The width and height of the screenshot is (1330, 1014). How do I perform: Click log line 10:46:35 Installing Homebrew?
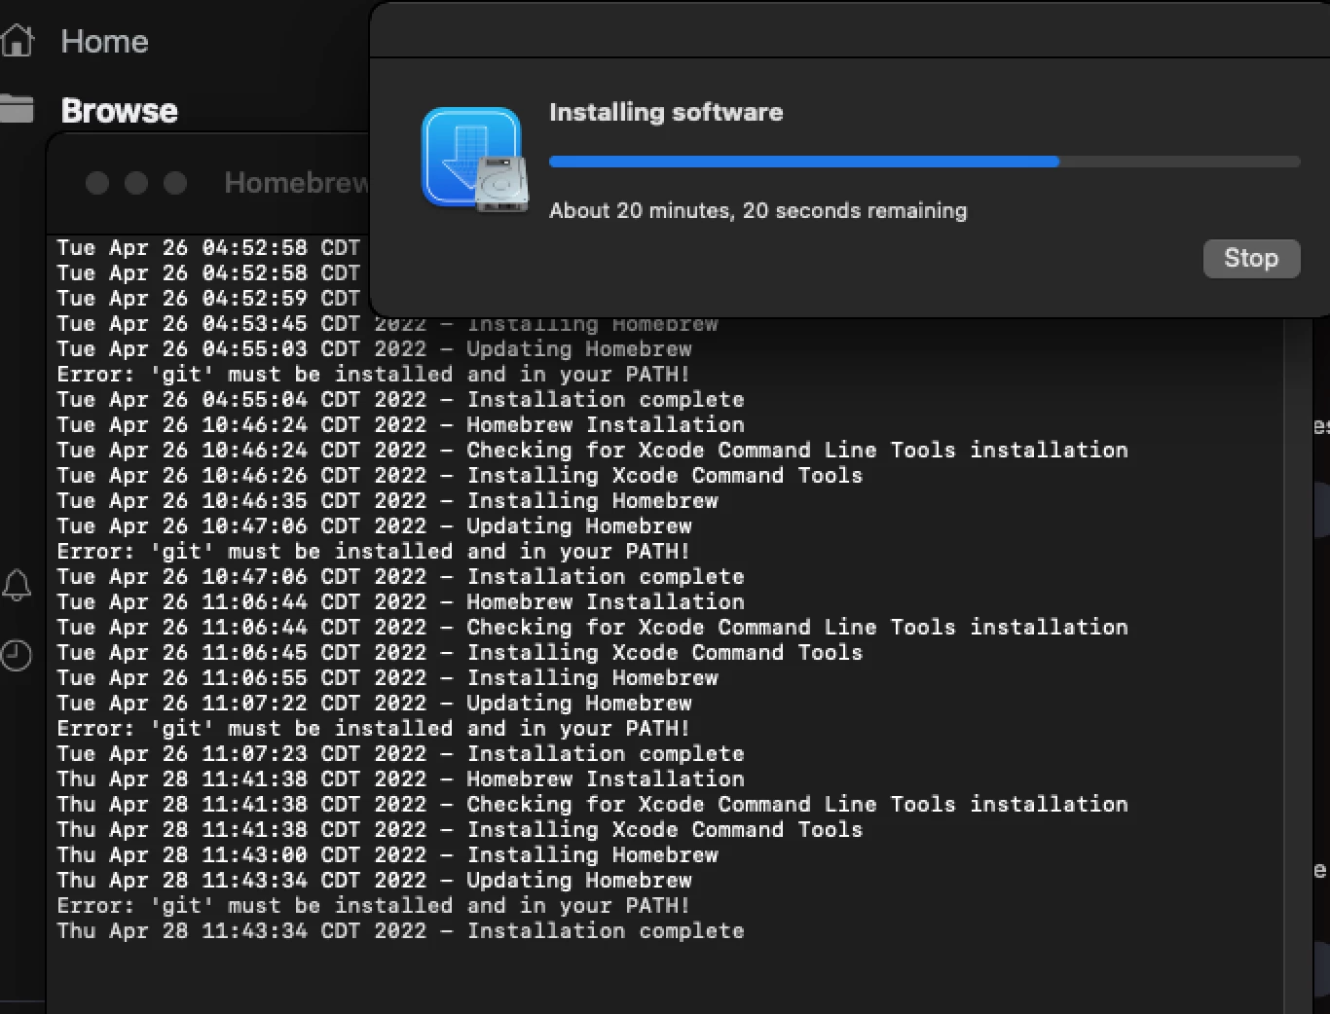click(388, 500)
